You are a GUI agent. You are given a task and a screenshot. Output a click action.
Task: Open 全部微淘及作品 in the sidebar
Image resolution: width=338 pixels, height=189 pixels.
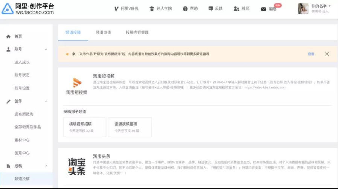coord(27,127)
